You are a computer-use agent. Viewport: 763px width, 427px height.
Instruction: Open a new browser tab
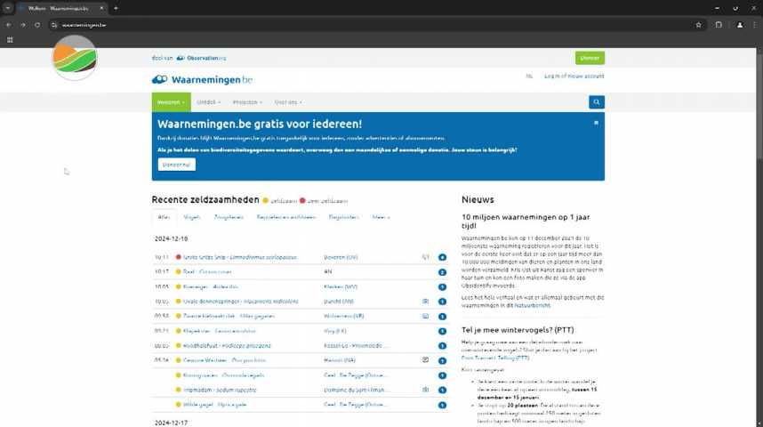[x=116, y=8]
